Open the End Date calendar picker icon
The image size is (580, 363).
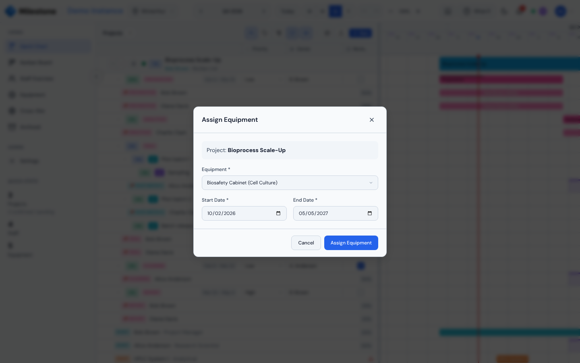pos(370,213)
